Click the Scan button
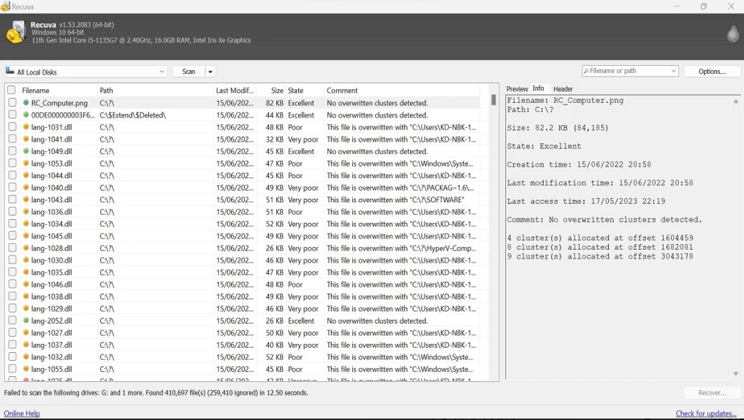744x420 pixels. click(x=189, y=72)
